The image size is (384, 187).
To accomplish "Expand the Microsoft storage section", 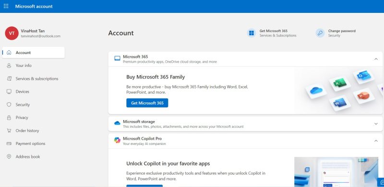I will click(376, 124).
